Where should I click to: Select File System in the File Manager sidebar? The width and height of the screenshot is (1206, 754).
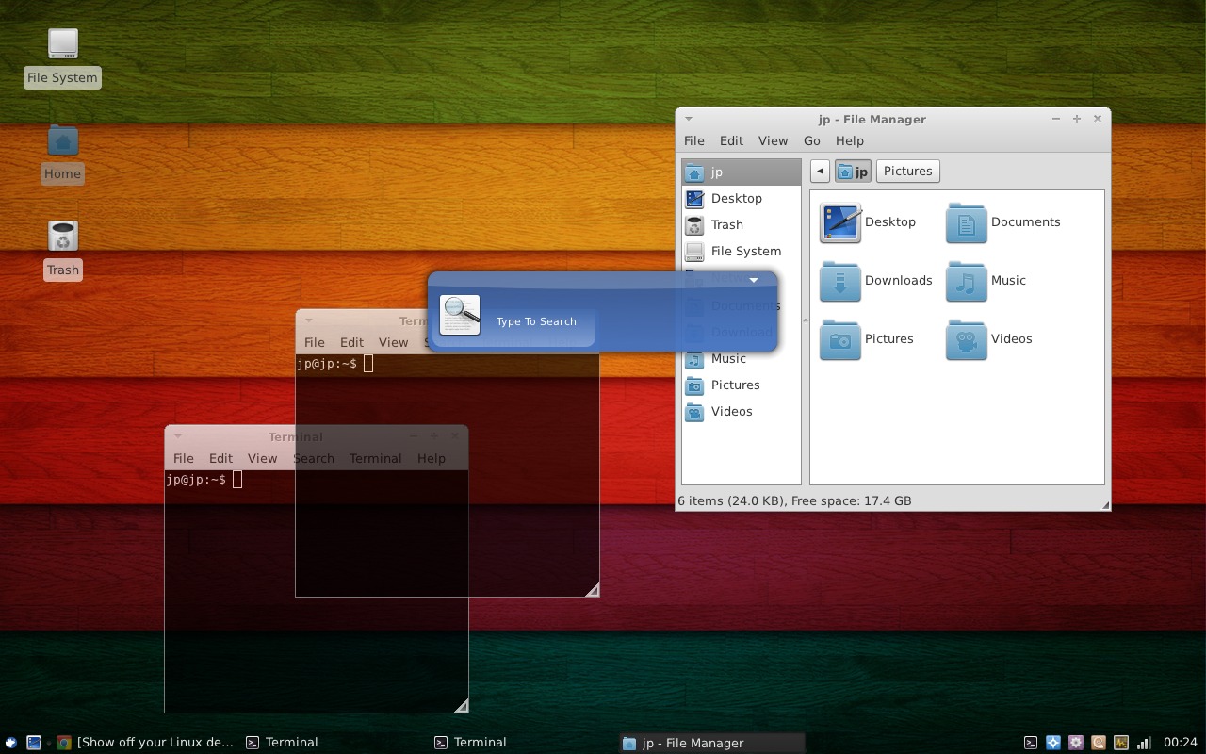pyautogui.click(x=742, y=251)
